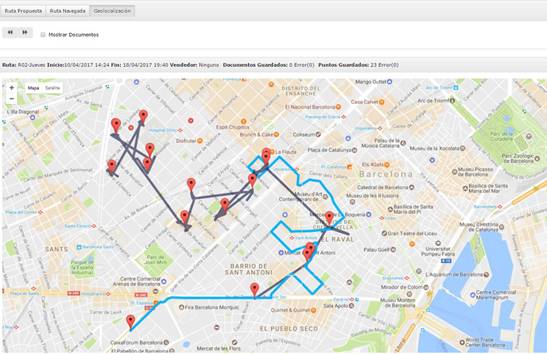547x354 pixels.
Task: Switch map view to Satélite
Action: click(x=53, y=88)
